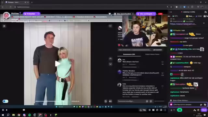Click in the chat message input field

pyautogui.click(x=186, y=105)
